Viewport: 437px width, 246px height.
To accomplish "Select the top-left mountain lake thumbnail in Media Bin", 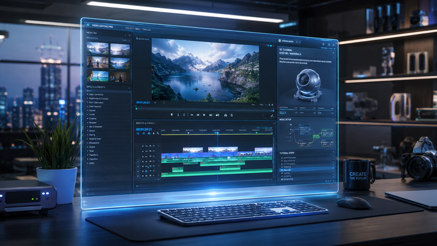I will [x=98, y=48].
